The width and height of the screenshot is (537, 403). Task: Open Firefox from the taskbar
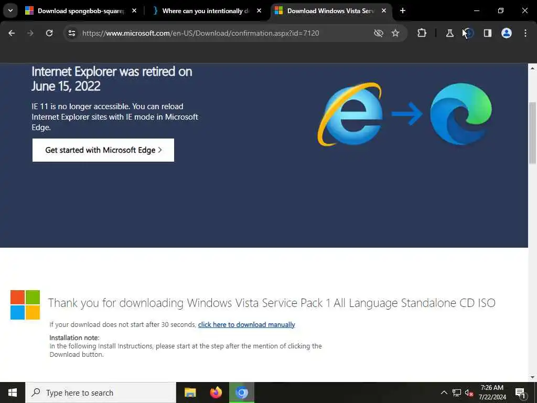point(216,393)
